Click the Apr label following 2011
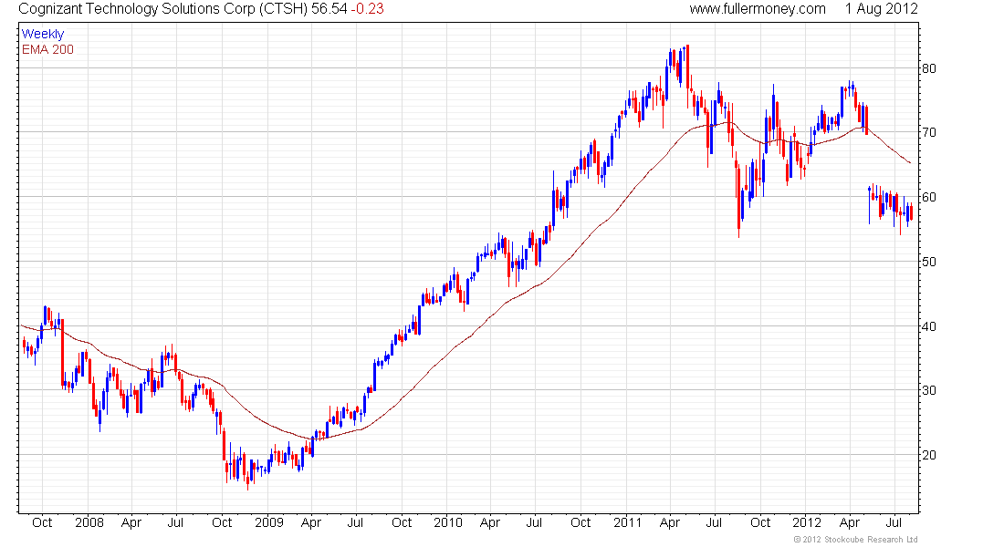 670,522
